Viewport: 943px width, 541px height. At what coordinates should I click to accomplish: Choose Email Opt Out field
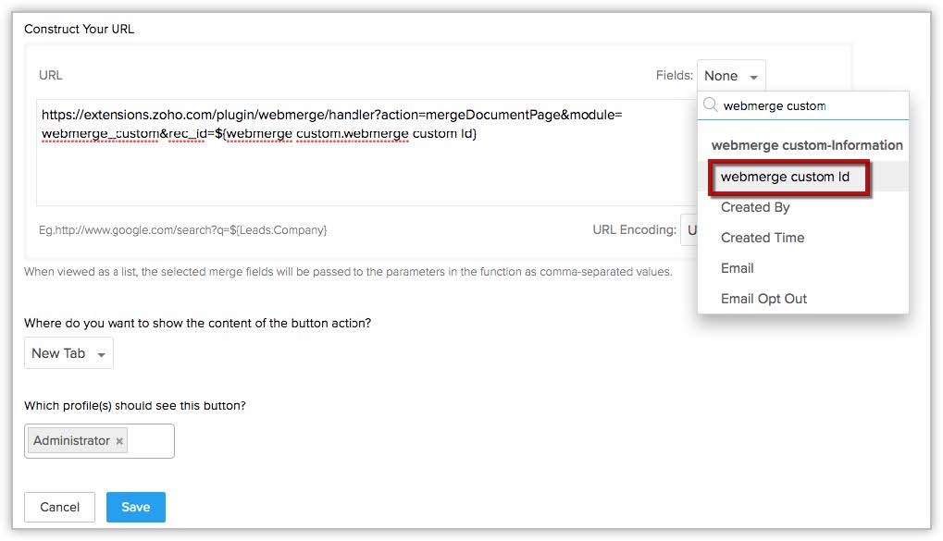763,299
